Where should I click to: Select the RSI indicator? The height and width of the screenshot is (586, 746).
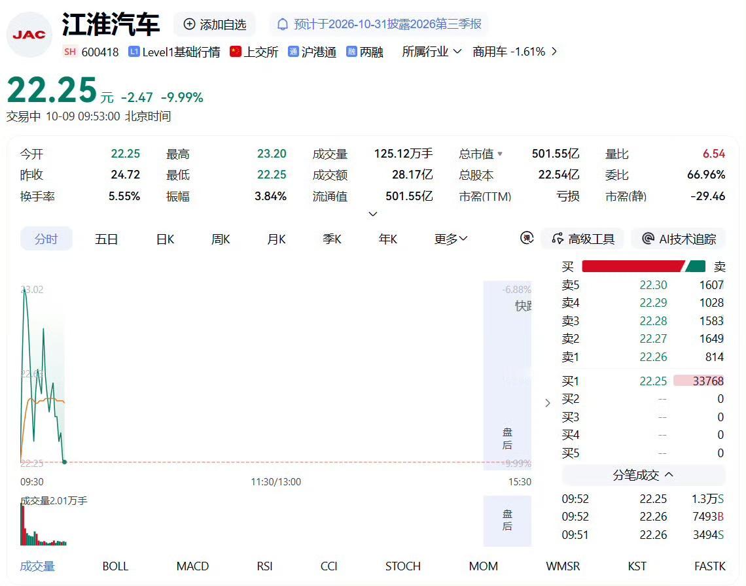(x=264, y=566)
